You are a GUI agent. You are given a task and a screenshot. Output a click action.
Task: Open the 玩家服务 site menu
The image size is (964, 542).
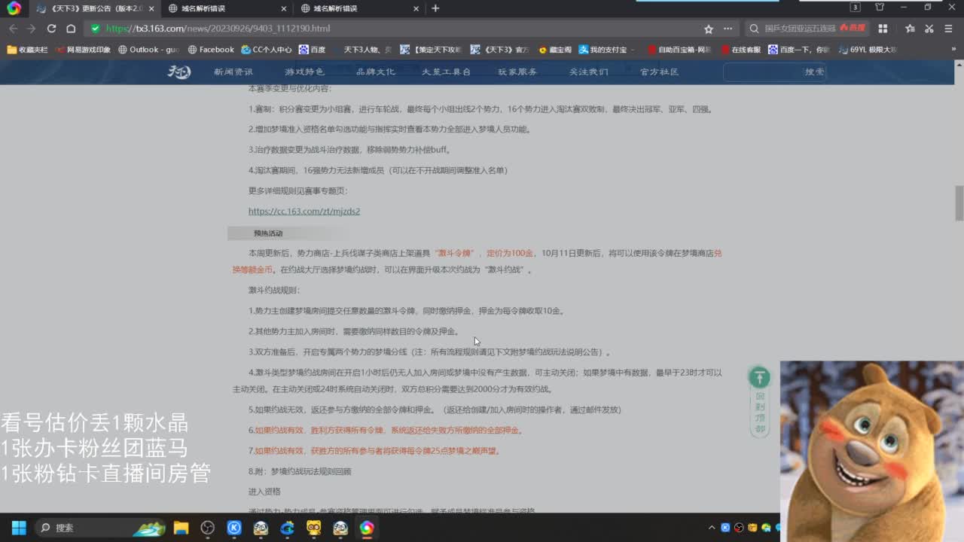(517, 72)
